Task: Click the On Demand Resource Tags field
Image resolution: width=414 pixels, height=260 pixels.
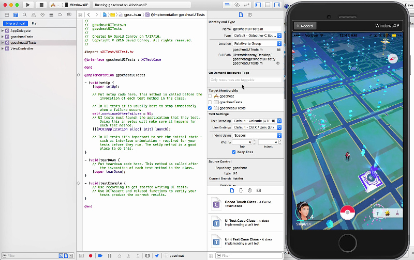Action: coord(245,80)
